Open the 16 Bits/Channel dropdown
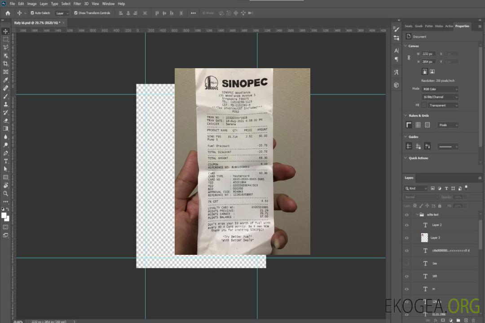The width and height of the screenshot is (485, 323). 440,97
